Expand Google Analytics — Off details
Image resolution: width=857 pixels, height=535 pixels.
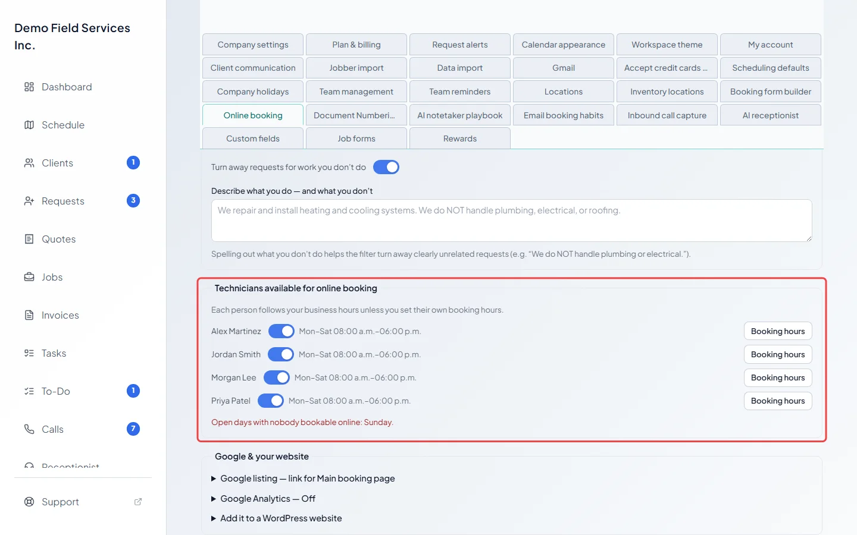(263, 499)
